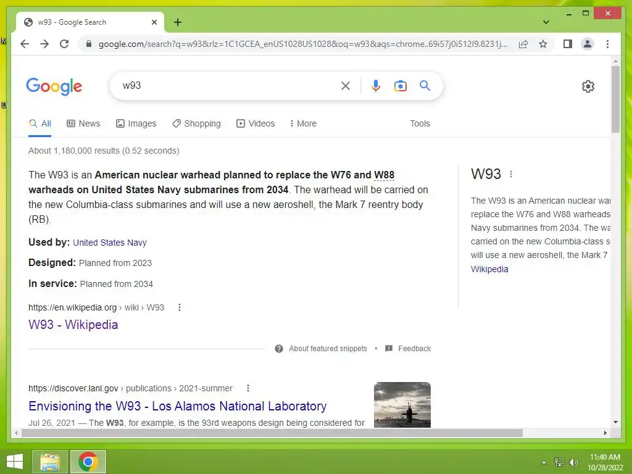The image size is (632, 474).
Task: Switch to Shopping results tab
Action: 196,123
